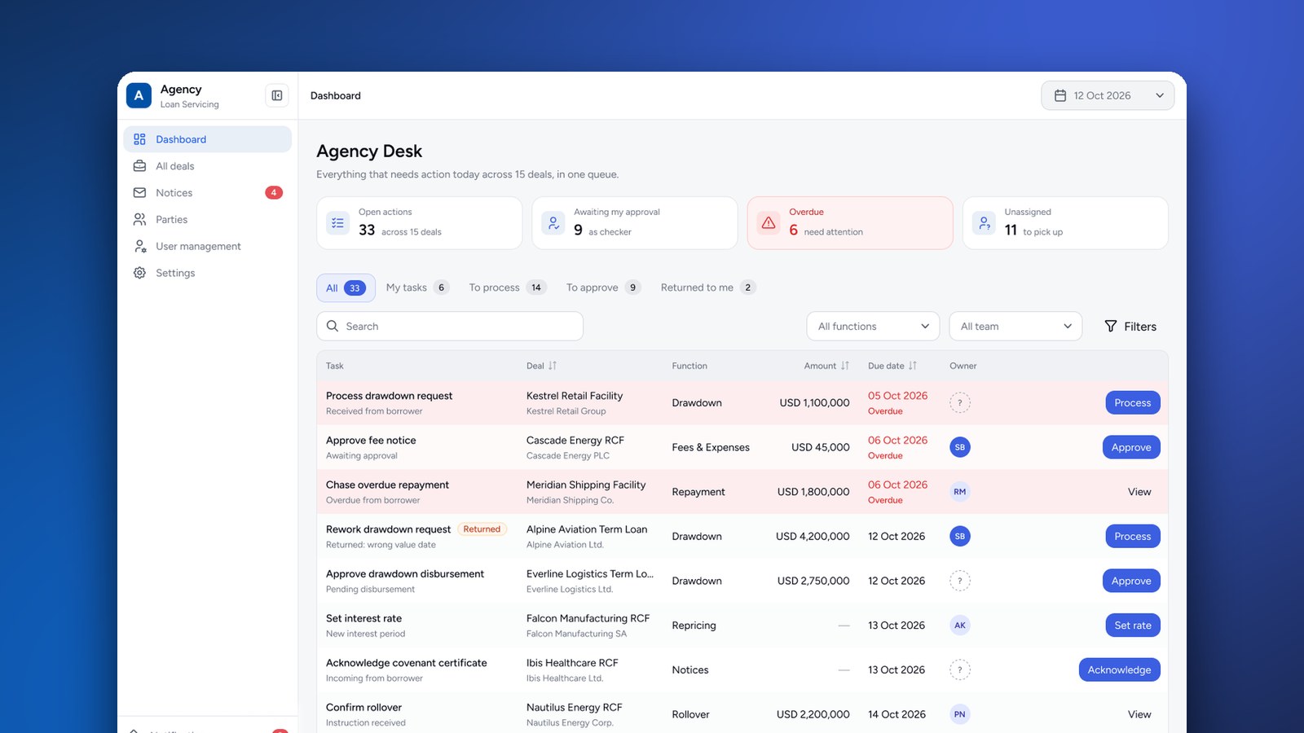
Task: Click the Returned tag on Rework drawdown request
Action: pyautogui.click(x=482, y=529)
